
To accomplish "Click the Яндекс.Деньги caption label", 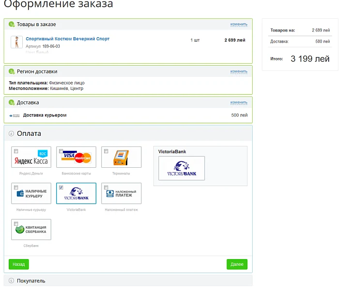I will [31, 174].
